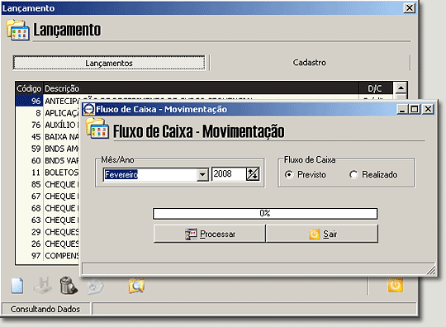
Task: Select row 11 BOLETOS
Action: (x=48, y=173)
